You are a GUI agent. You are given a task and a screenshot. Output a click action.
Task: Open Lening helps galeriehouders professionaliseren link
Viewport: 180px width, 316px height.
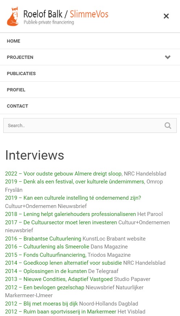(70, 214)
